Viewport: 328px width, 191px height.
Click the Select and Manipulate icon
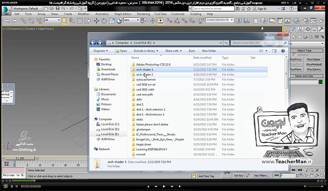click(153, 21)
